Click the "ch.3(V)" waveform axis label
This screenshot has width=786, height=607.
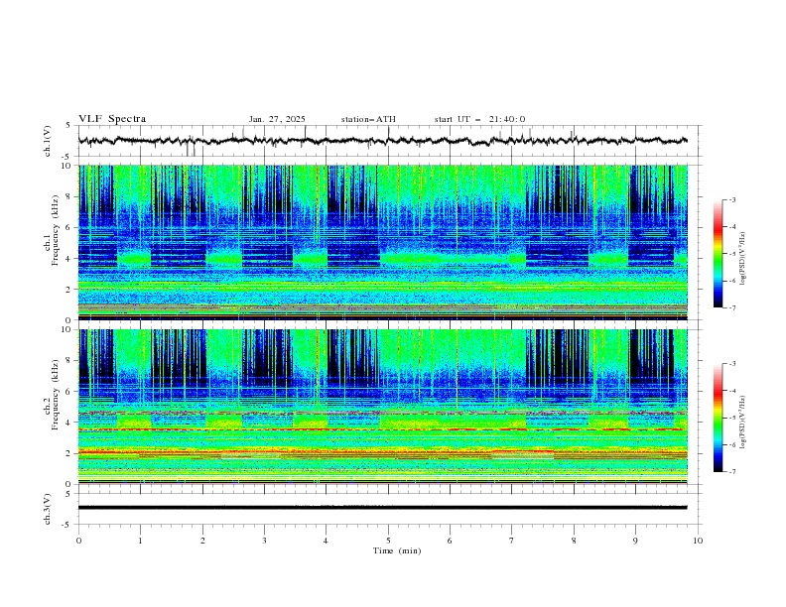(x=48, y=509)
